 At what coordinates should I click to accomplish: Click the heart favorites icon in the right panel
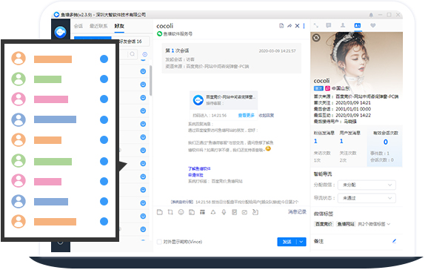[x=373, y=25]
